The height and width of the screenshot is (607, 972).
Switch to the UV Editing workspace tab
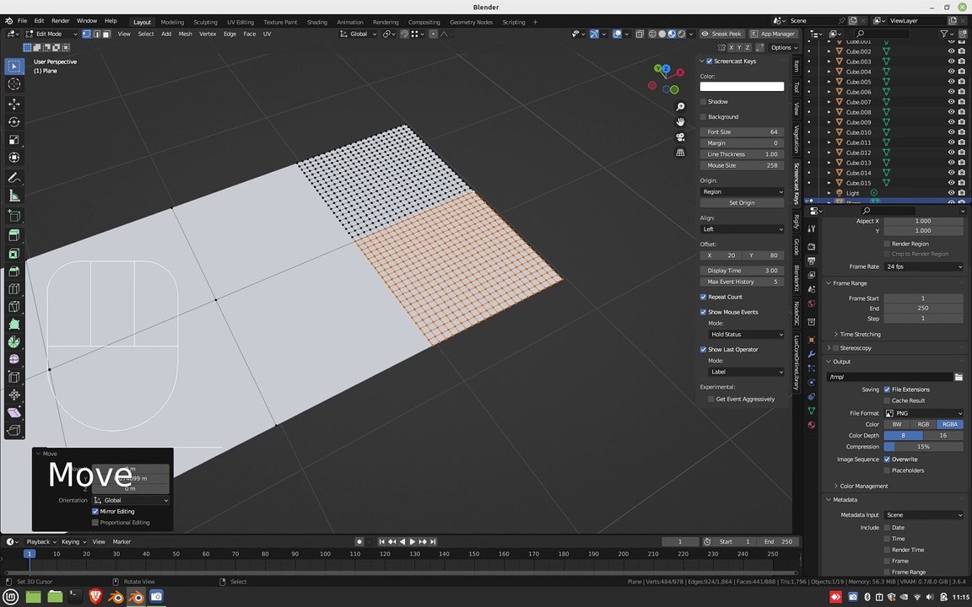240,22
